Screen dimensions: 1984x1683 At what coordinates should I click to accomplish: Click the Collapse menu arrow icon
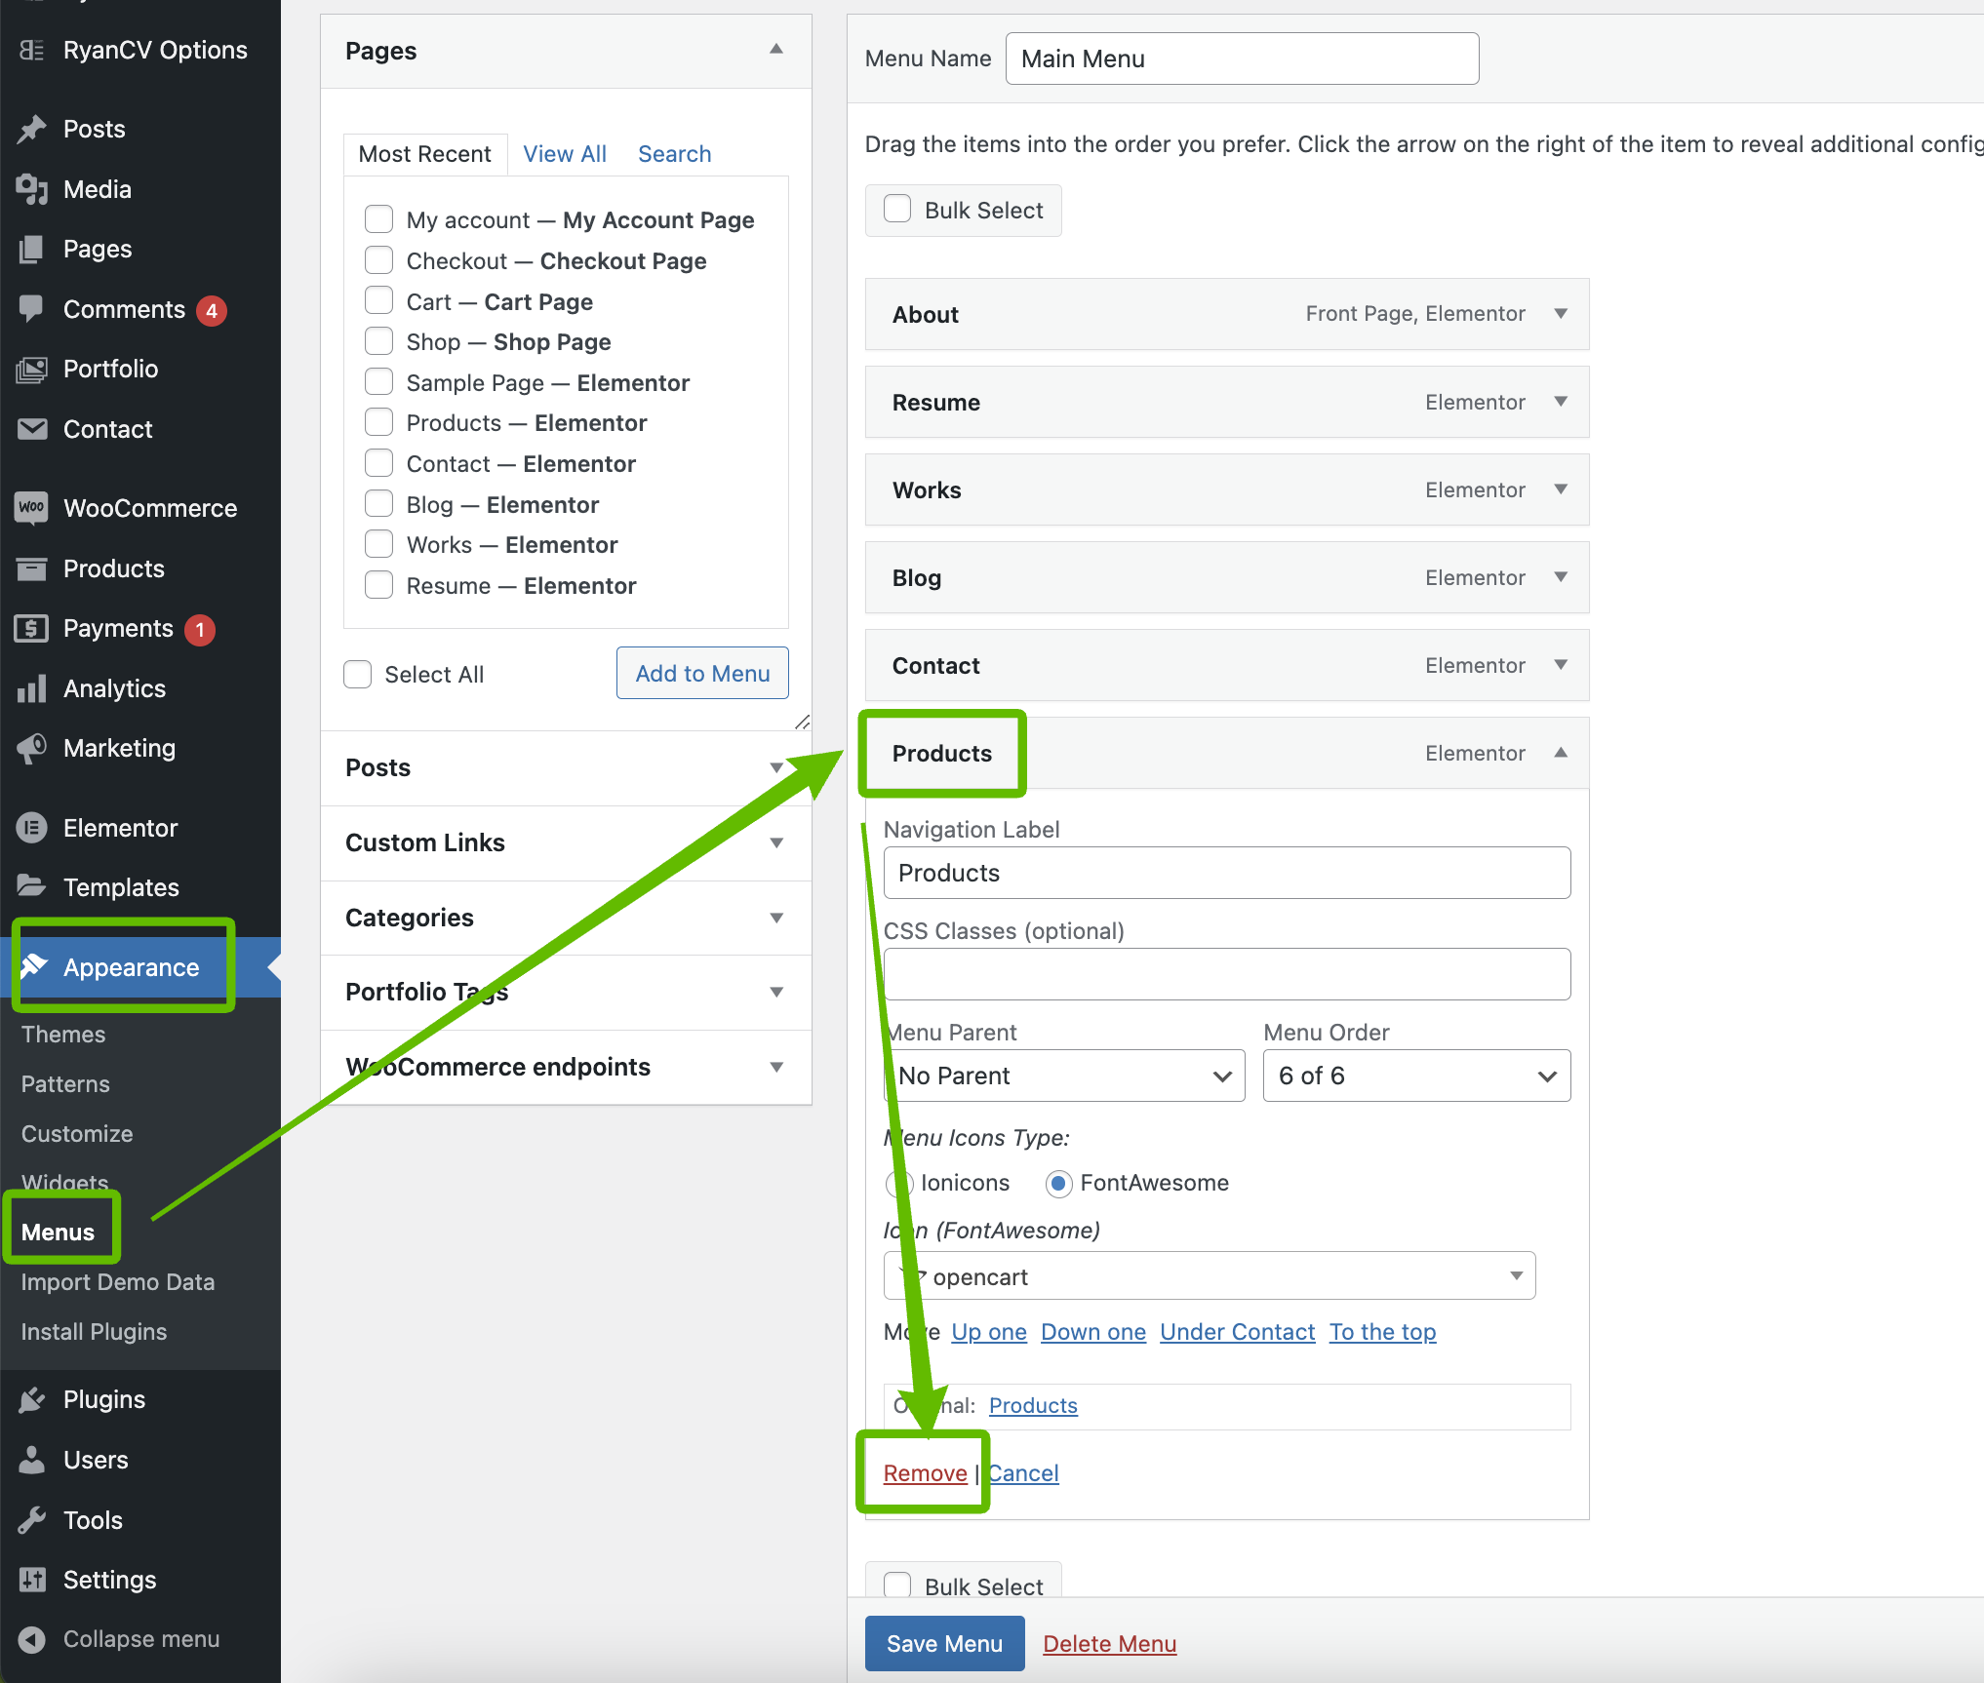tap(31, 1640)
